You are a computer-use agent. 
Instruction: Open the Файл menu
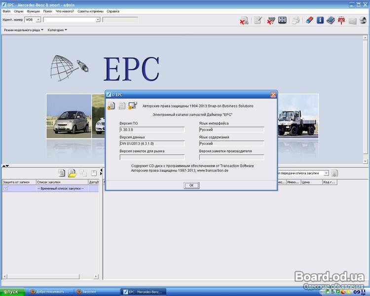[x=6, y=10]
